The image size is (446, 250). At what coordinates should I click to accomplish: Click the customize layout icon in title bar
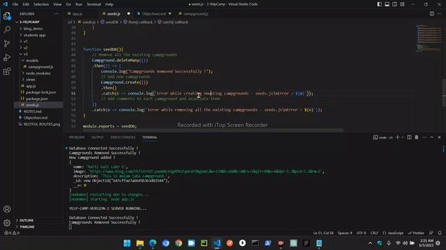[402, 4]
